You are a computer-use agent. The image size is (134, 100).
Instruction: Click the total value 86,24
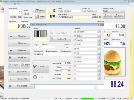point(117,84)
